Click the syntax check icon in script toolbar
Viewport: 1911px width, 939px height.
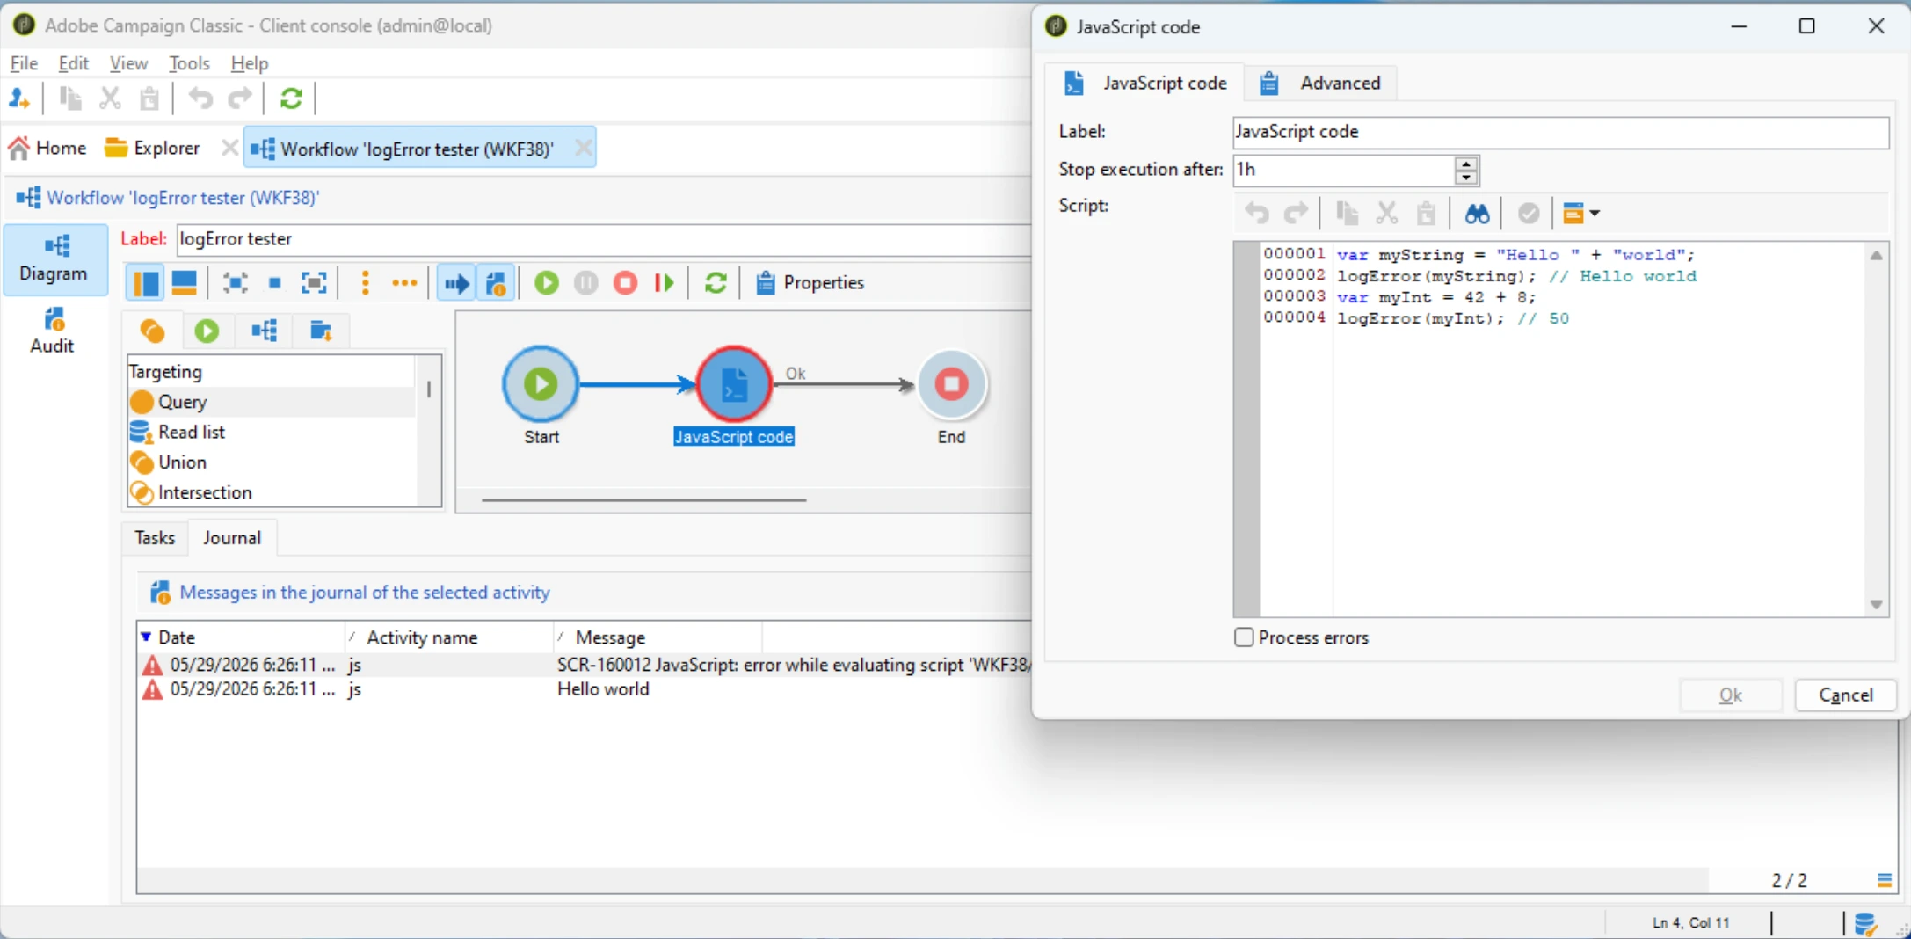(1529, 214)
